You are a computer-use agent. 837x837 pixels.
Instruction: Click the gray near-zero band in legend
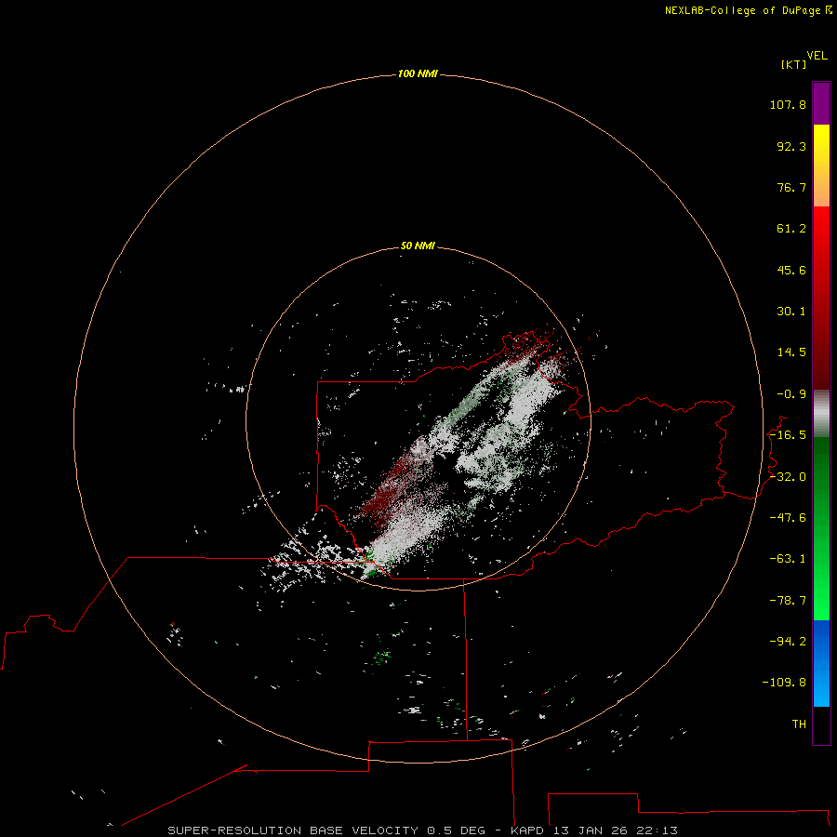[x=821, y=414]
